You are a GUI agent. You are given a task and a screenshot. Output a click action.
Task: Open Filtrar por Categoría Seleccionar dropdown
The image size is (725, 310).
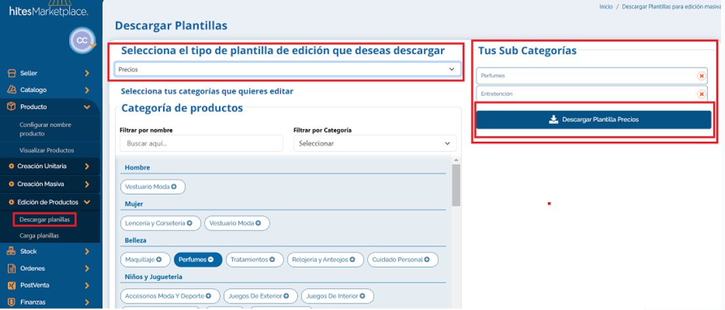coord(375,143)
